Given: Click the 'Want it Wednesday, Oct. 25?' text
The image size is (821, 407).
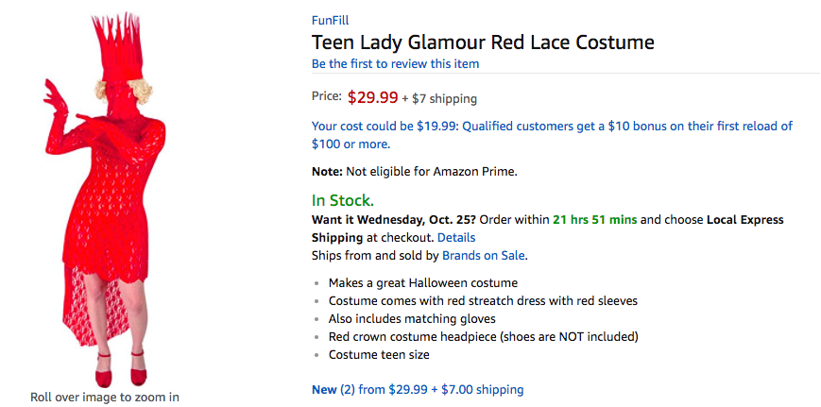Looking at the screenshot, I should pos(394,220).
